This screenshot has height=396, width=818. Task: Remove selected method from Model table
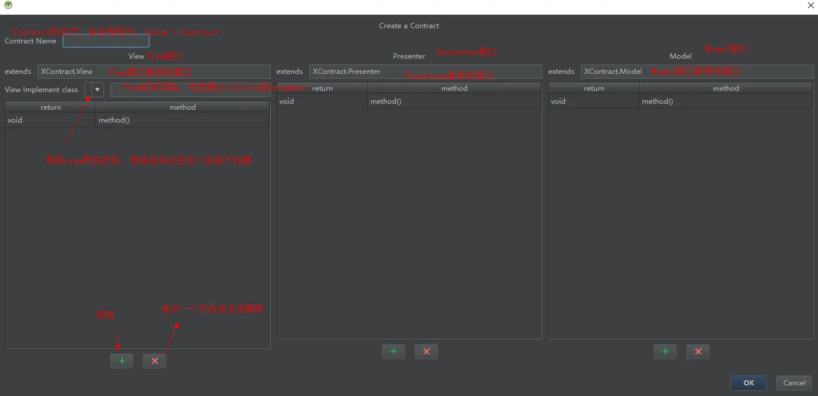tap(698, 351)
